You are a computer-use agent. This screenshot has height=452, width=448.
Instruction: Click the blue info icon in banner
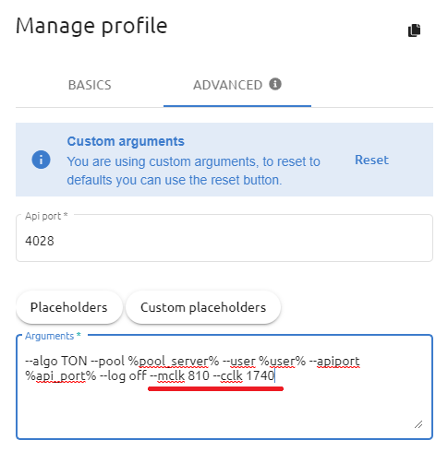point(41,160)
